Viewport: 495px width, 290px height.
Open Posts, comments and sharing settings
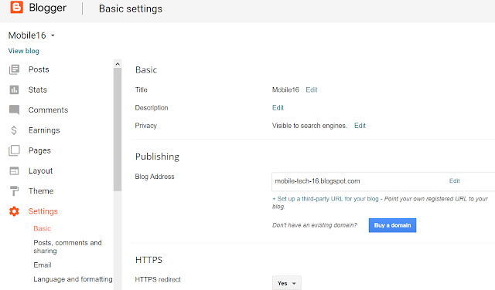click(67, 247)
